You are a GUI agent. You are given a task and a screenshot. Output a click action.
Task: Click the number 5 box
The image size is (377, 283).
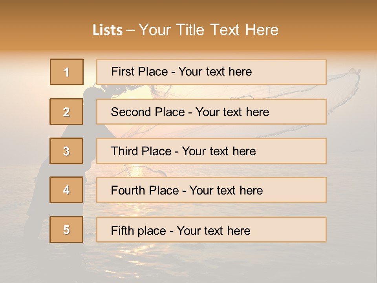click(66, 230)
